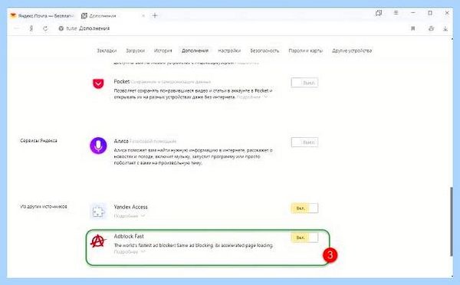The width and height of the screenshot is (460, 285).
Task: Click the Pocket extension icon
Action: tap(98, 84)
